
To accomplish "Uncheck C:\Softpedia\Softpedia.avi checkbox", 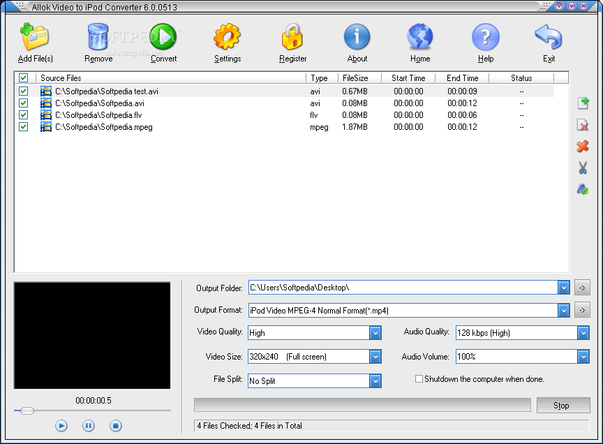I will pyautogui.click(x=24, y=103).
